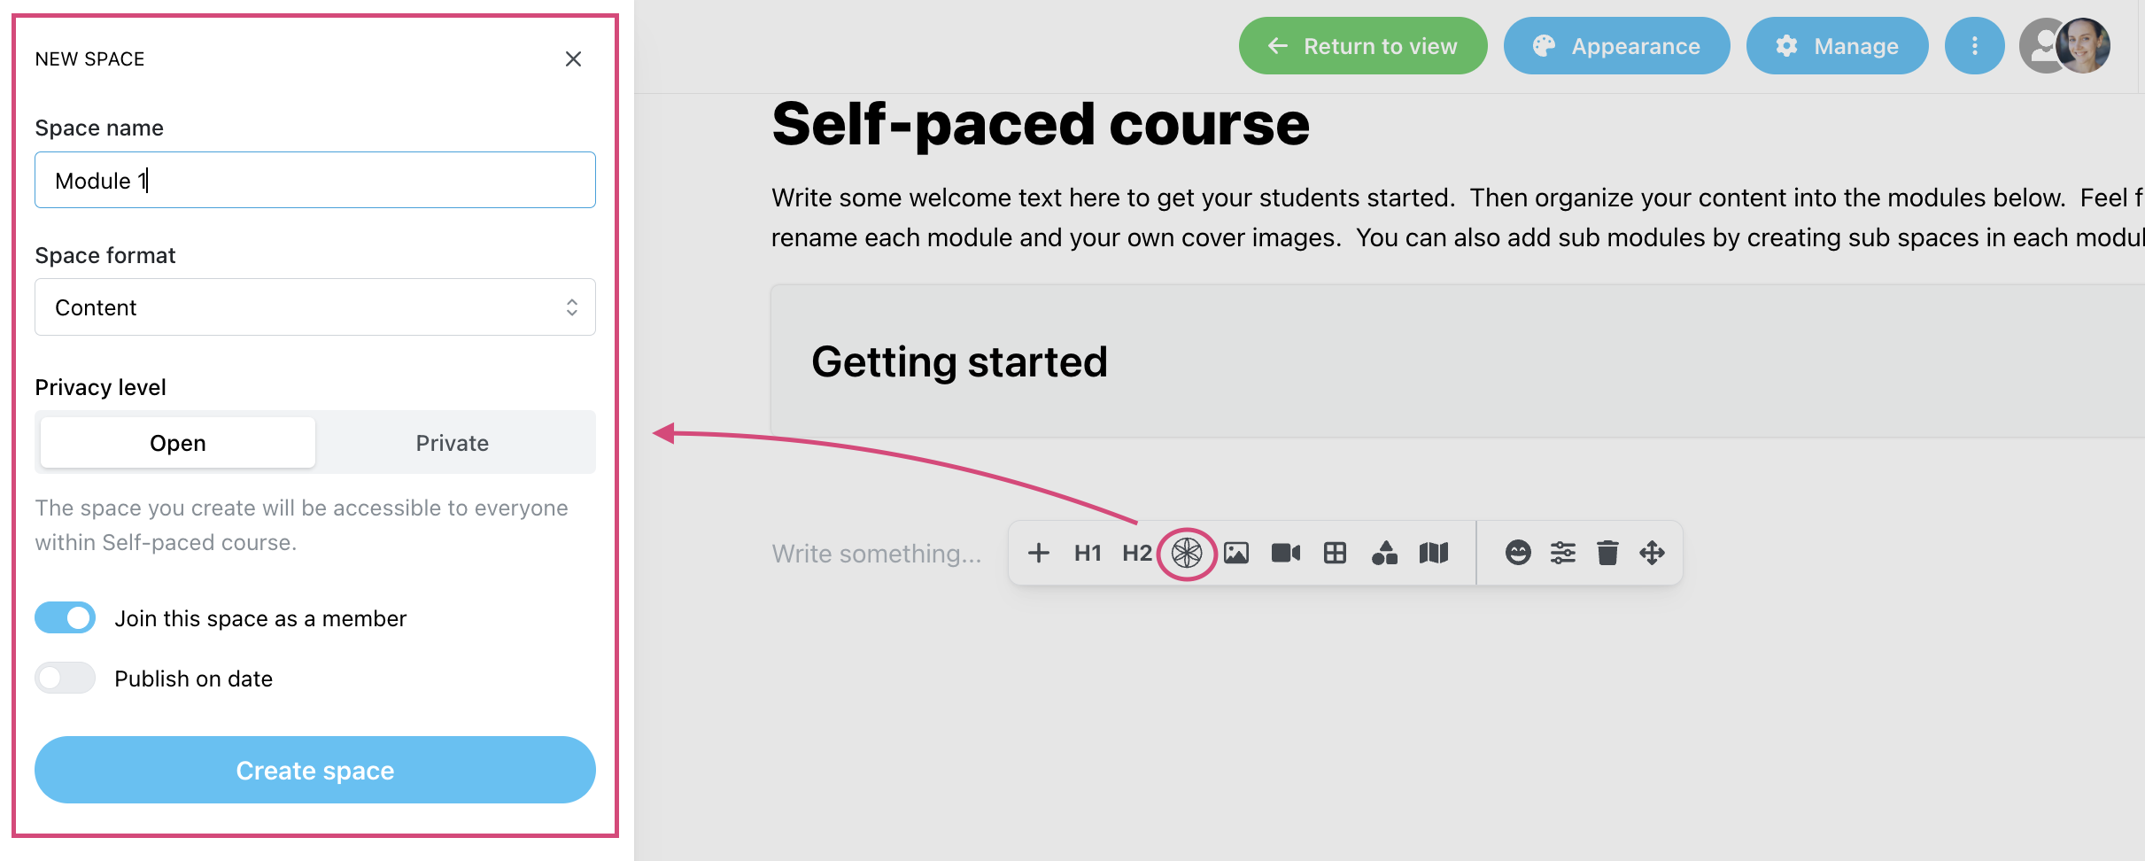Open the three-dot more options menu

coord(1974,46)
